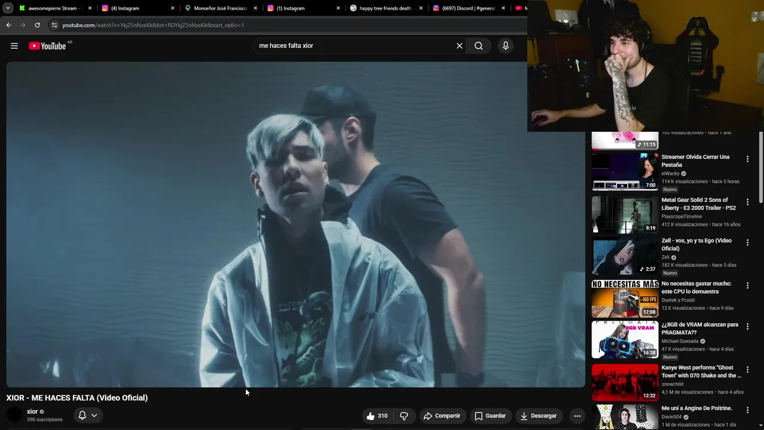Open Me uní a Angine De Poitrine title
Screen dimensions: 764x430
[x=697, y=408]
